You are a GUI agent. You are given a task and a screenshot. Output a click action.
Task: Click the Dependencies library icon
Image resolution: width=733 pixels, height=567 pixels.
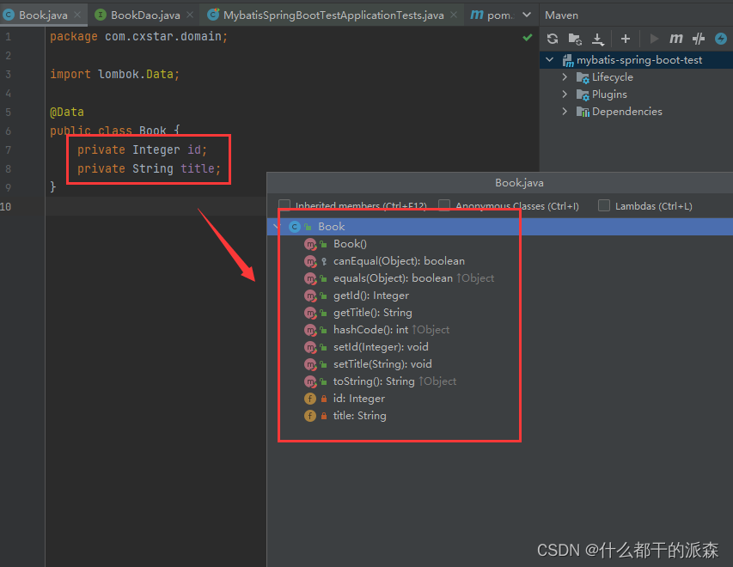click(x=583, y=112)
